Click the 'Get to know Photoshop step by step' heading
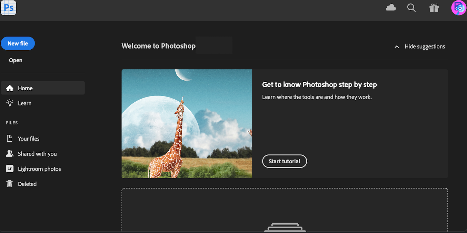The image size is (467, 233). click(319, 85)
